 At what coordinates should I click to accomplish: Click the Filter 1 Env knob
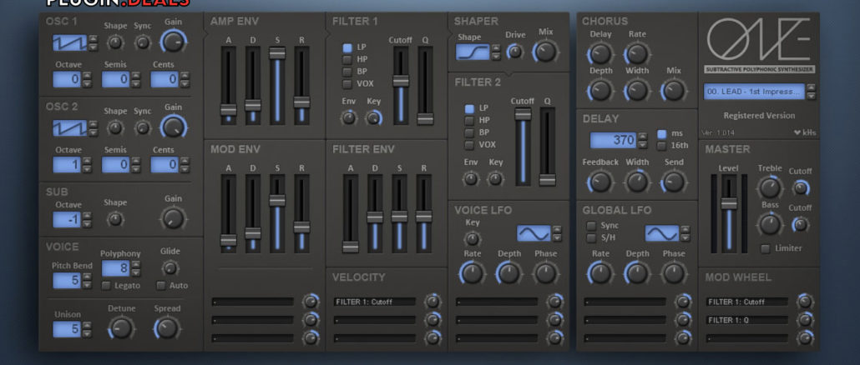[349, 117]
